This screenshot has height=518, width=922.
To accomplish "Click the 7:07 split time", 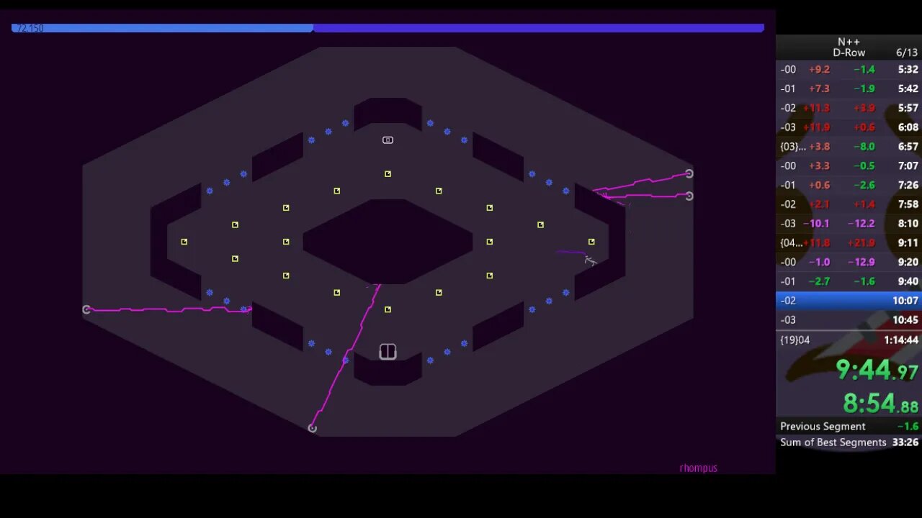I will (x=908, y=165).
